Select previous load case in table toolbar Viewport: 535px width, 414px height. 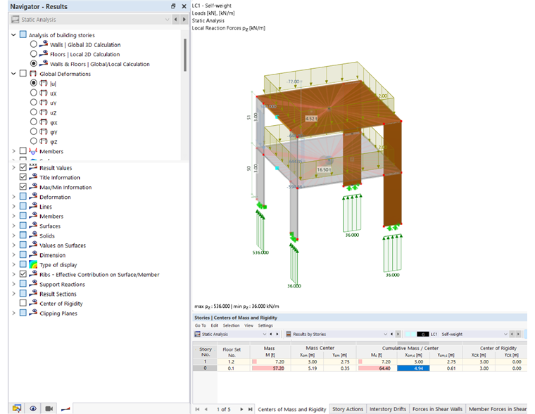pyautogui.click(x=512, y=335)
